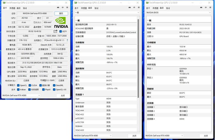Select the 106.7% maximum power limit row
Viewport: 215px width, 140px height.
[x=106, y=58]
